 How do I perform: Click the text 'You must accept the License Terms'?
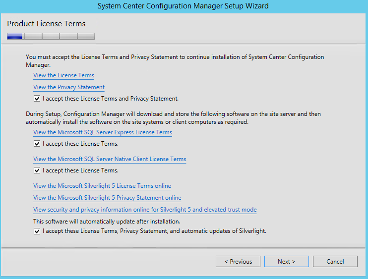[x=175, y=61]
